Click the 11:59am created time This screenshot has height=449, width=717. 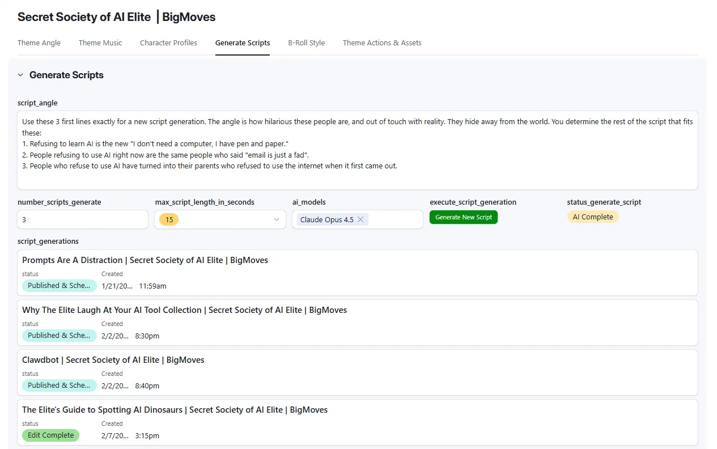pos(153,286)
